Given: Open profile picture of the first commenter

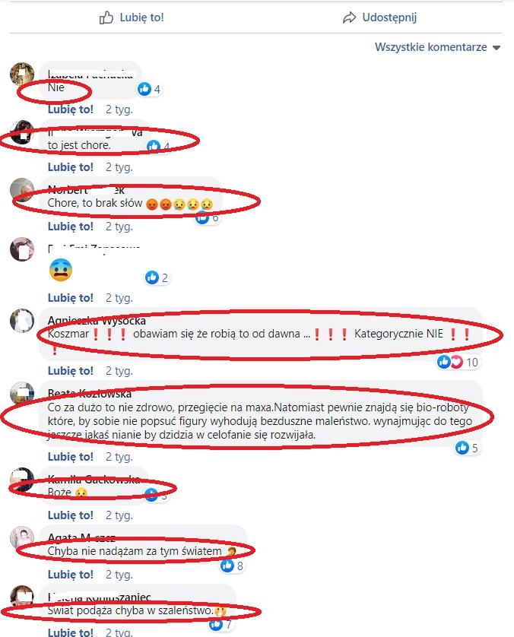Looking at the screenshot, I should pyautogui.click(x=22, y=74).
